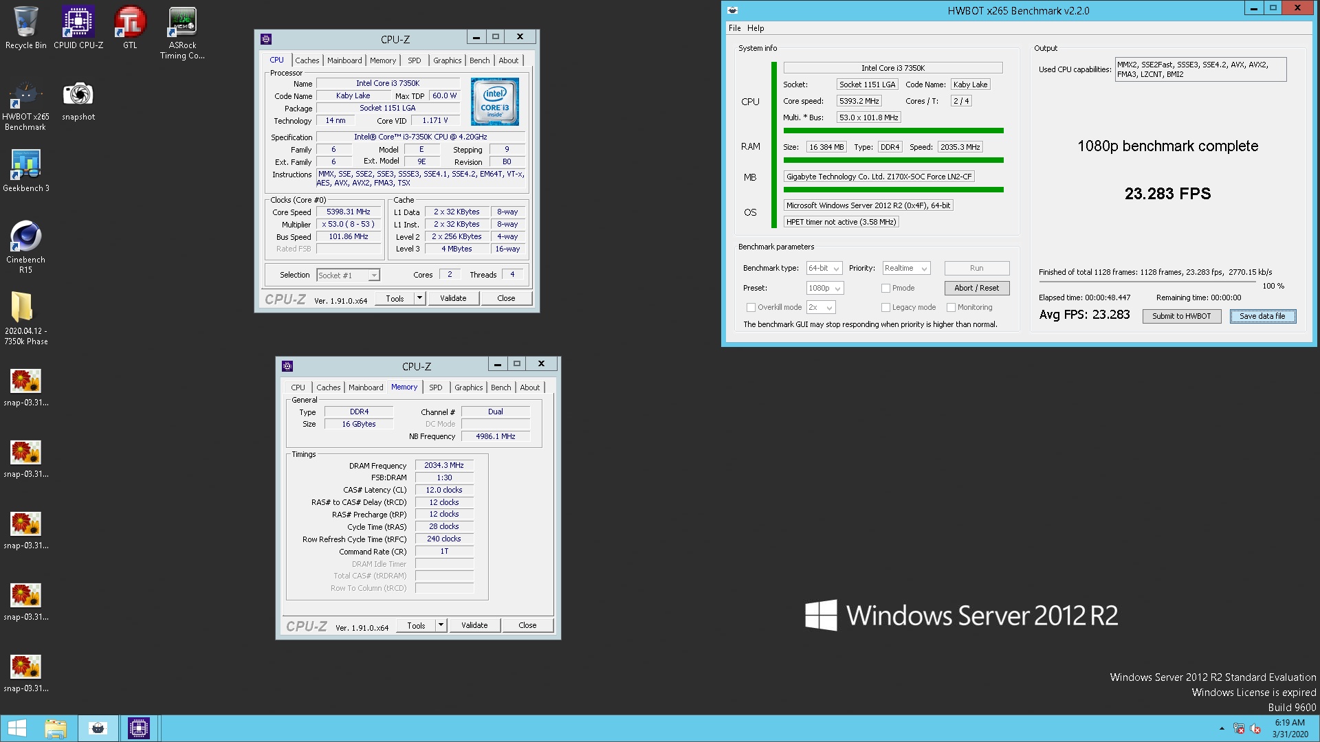Open the snapshot camera desktop icon
This screenshot has width=1320, height=742.
78,100
